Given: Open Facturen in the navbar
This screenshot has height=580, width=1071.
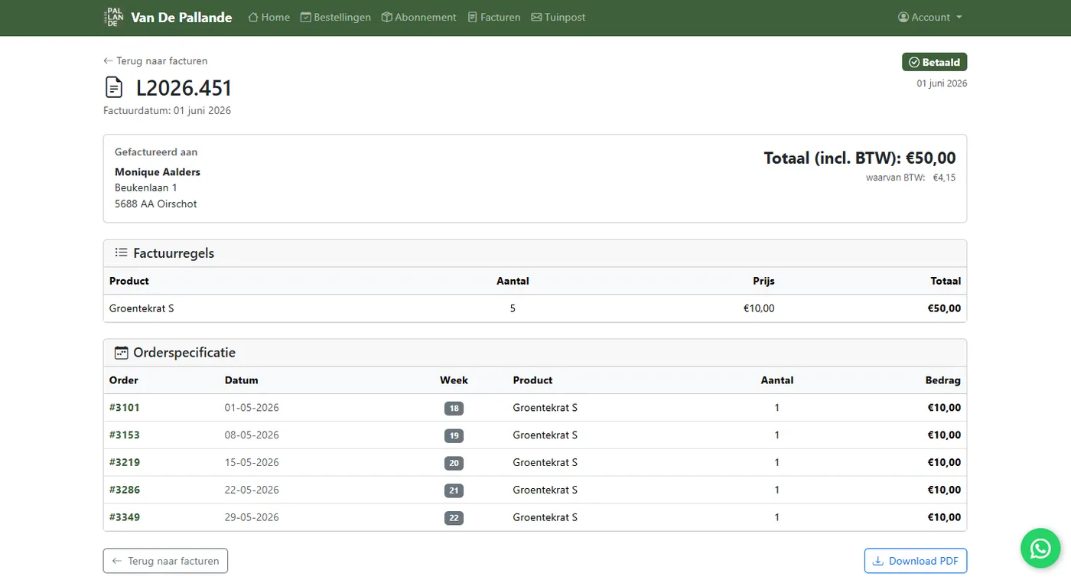Looking at the screenshot, I should coord(493,18).
